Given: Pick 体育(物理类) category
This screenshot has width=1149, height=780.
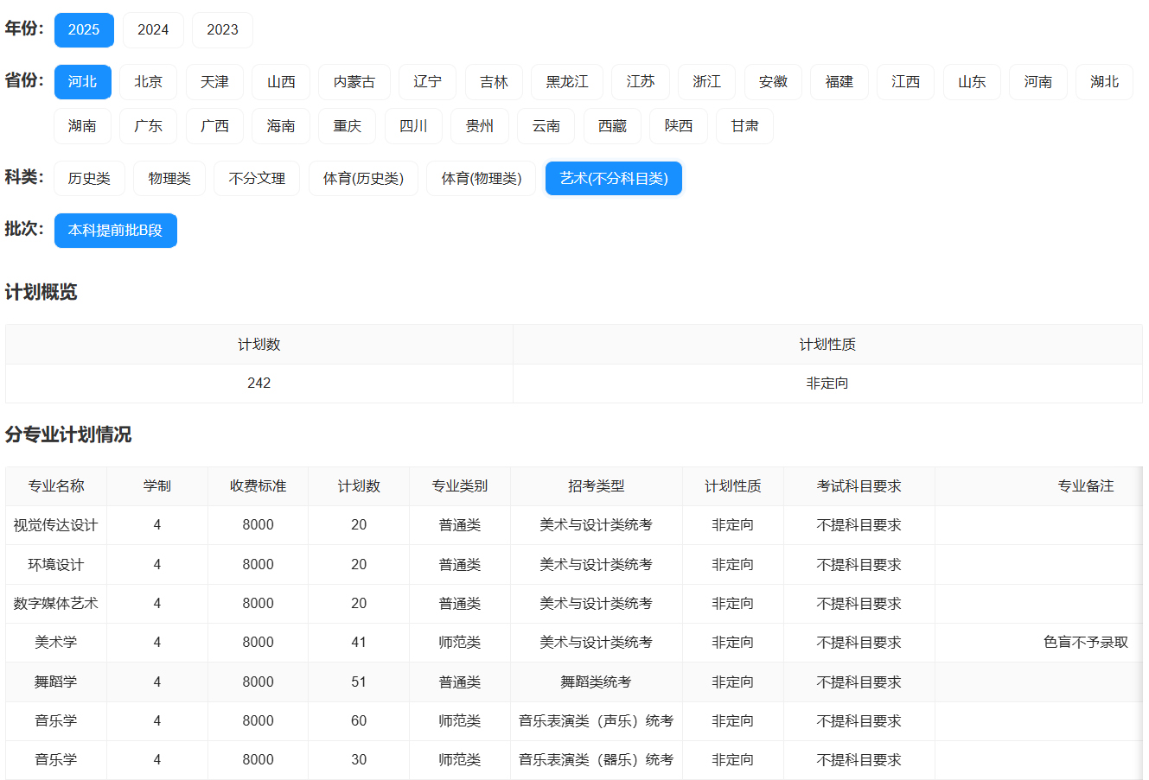Looking at the screenshot, I should point(482,179).
